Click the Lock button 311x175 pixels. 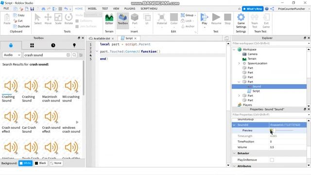click(x=187, y=20)
